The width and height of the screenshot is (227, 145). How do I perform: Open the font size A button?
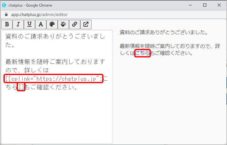(41, 24)
